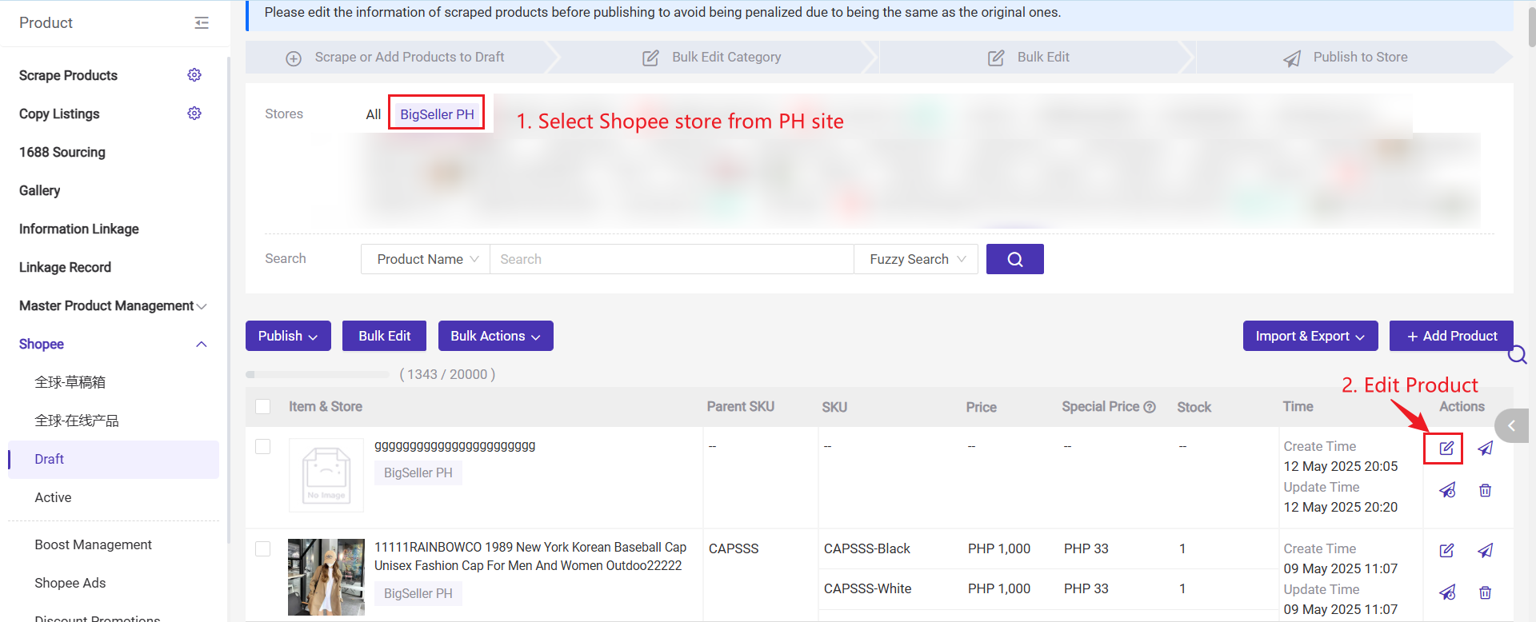1536x622 pixels.
Task: Show Special Price help tooltip icon
Action: pyautogui.click(x=1150, y=407)
